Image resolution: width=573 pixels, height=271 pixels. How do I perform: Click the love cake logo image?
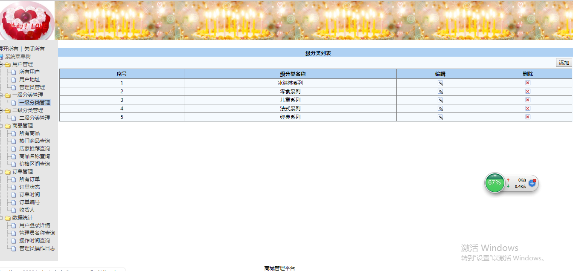point(27,20)
